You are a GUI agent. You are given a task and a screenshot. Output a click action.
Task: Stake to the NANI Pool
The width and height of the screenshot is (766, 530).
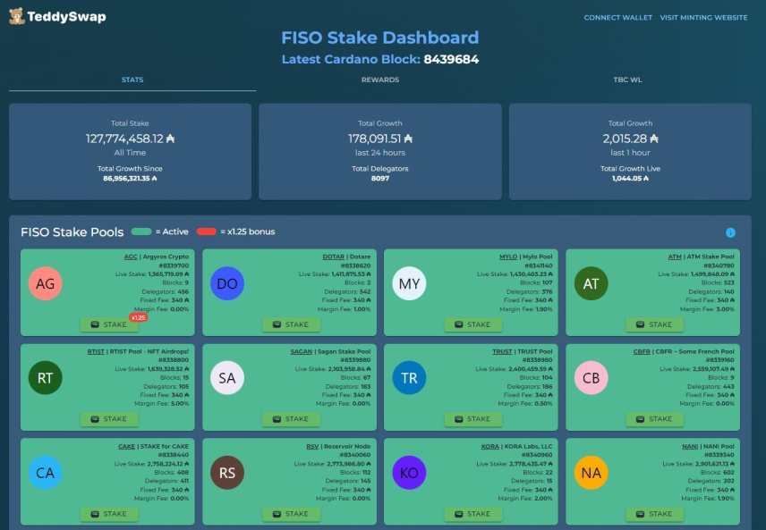coord(655,514)
